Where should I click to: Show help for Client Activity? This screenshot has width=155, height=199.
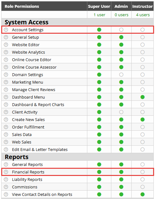tap(6, 112)
